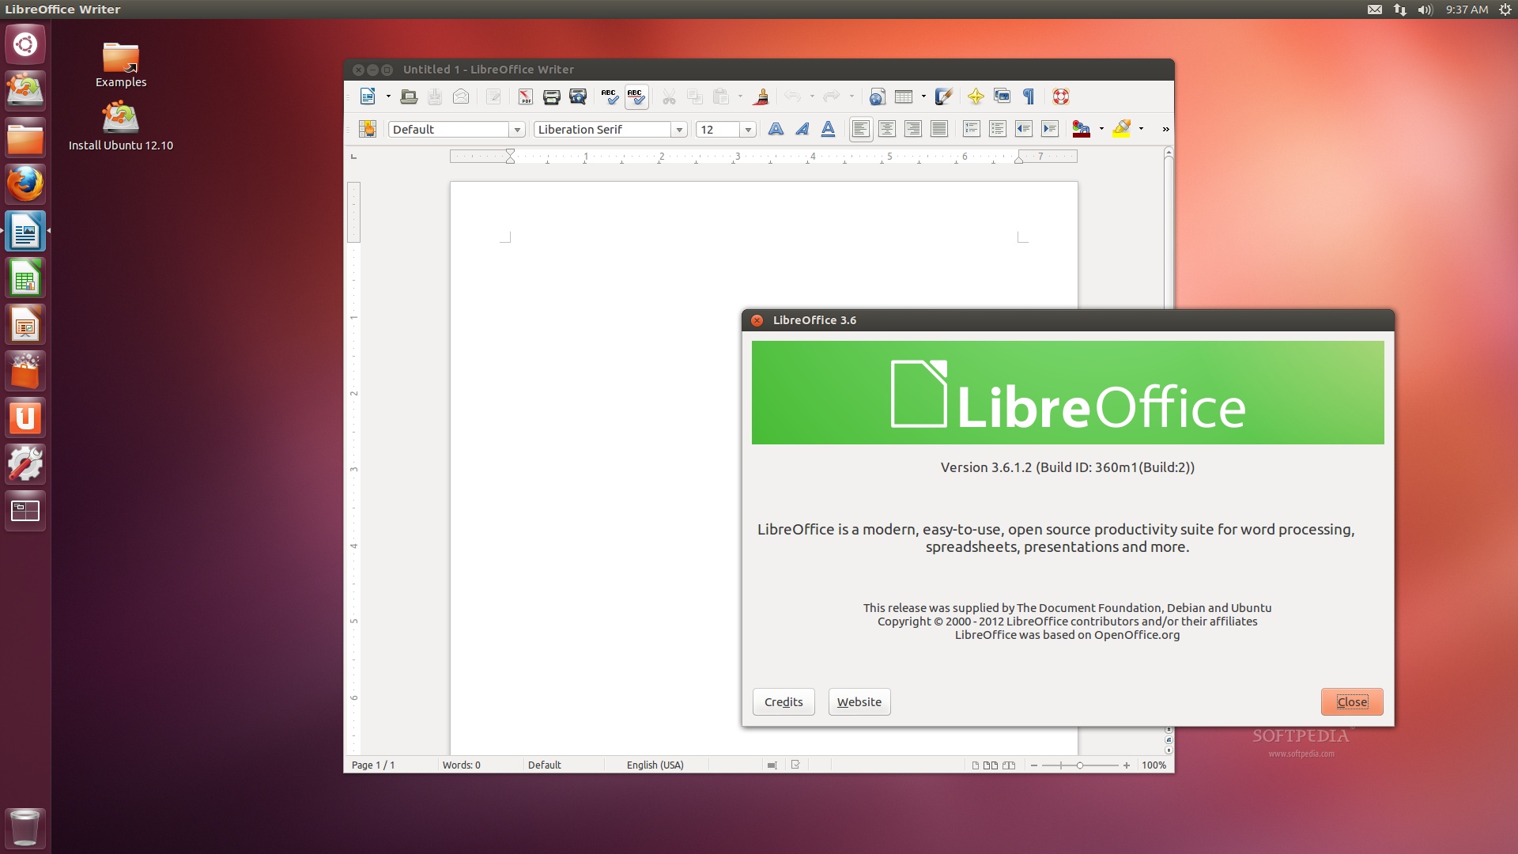Screen dimensions: 1518x854
Task: Open the Styles and Formatting window icon
Action: tap(368, 129)
